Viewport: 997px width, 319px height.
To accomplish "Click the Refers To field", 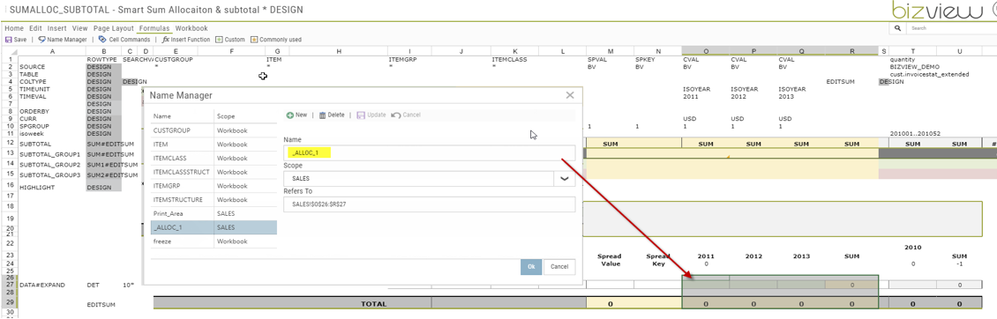I will [x=429, y=204].
